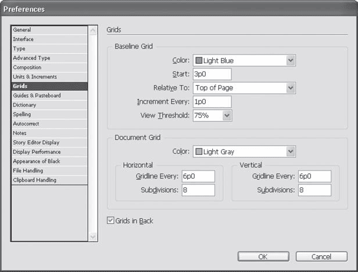Focus the Horizontal Gridline Every field

(198, 176)
